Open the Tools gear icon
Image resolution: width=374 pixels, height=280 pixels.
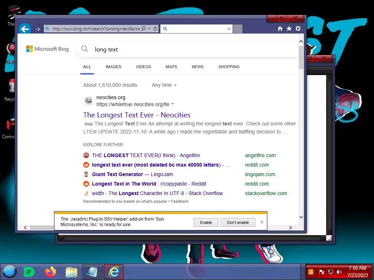tap(298, 28)
